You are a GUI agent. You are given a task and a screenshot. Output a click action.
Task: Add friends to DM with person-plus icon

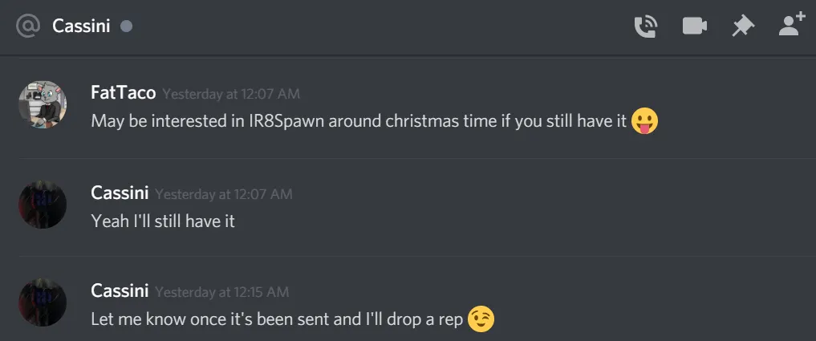(x=792, y=26)
